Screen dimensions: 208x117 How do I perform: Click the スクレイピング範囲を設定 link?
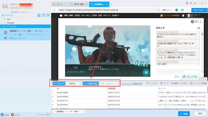[132, 83]
